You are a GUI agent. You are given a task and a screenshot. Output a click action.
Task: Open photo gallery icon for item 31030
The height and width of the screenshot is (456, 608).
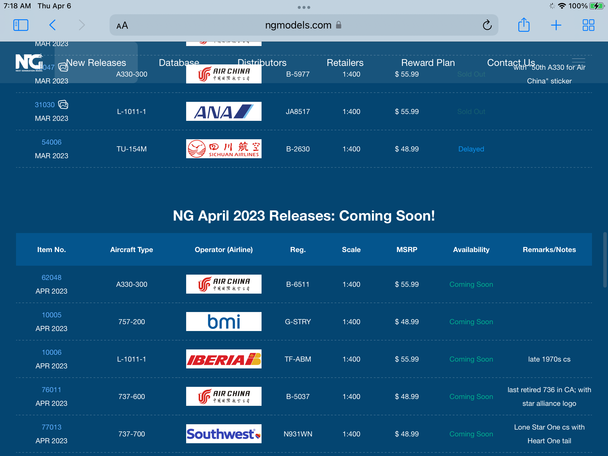click(x=63, y=104)
